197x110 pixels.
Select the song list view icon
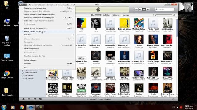click(x=136, y=9)
